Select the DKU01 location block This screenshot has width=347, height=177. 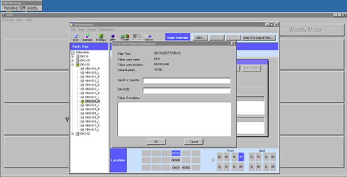click(176, 153)
